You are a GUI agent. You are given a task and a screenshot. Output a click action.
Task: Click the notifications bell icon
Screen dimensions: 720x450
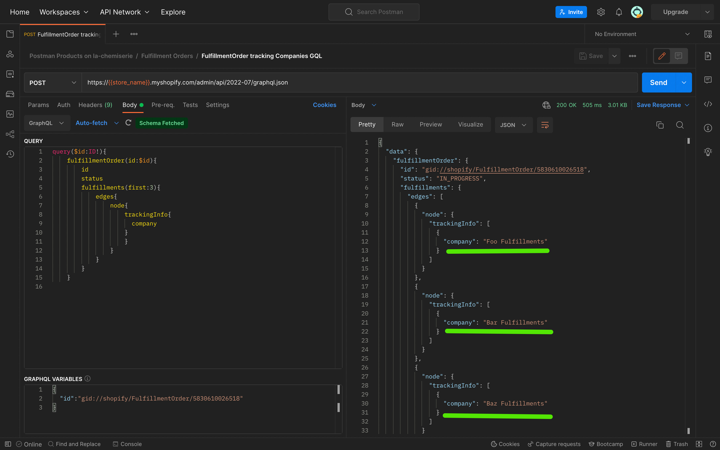(619, 12)
